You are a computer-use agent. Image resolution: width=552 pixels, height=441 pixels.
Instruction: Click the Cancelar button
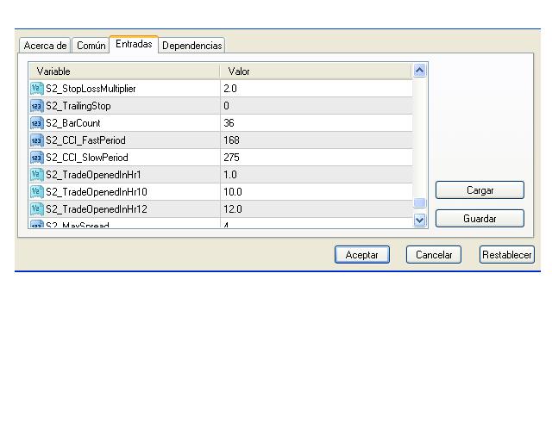(x=434, y=255)
